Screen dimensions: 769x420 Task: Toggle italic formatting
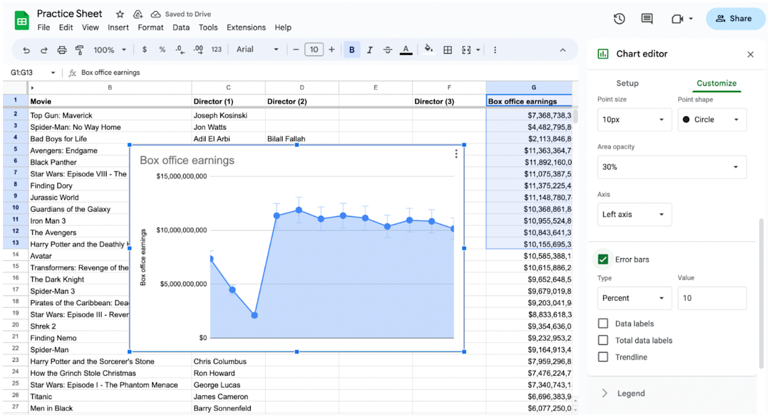[370, 50]
